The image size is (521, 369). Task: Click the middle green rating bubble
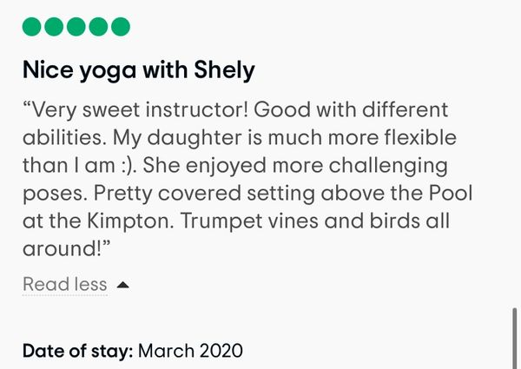coord(76,27)
